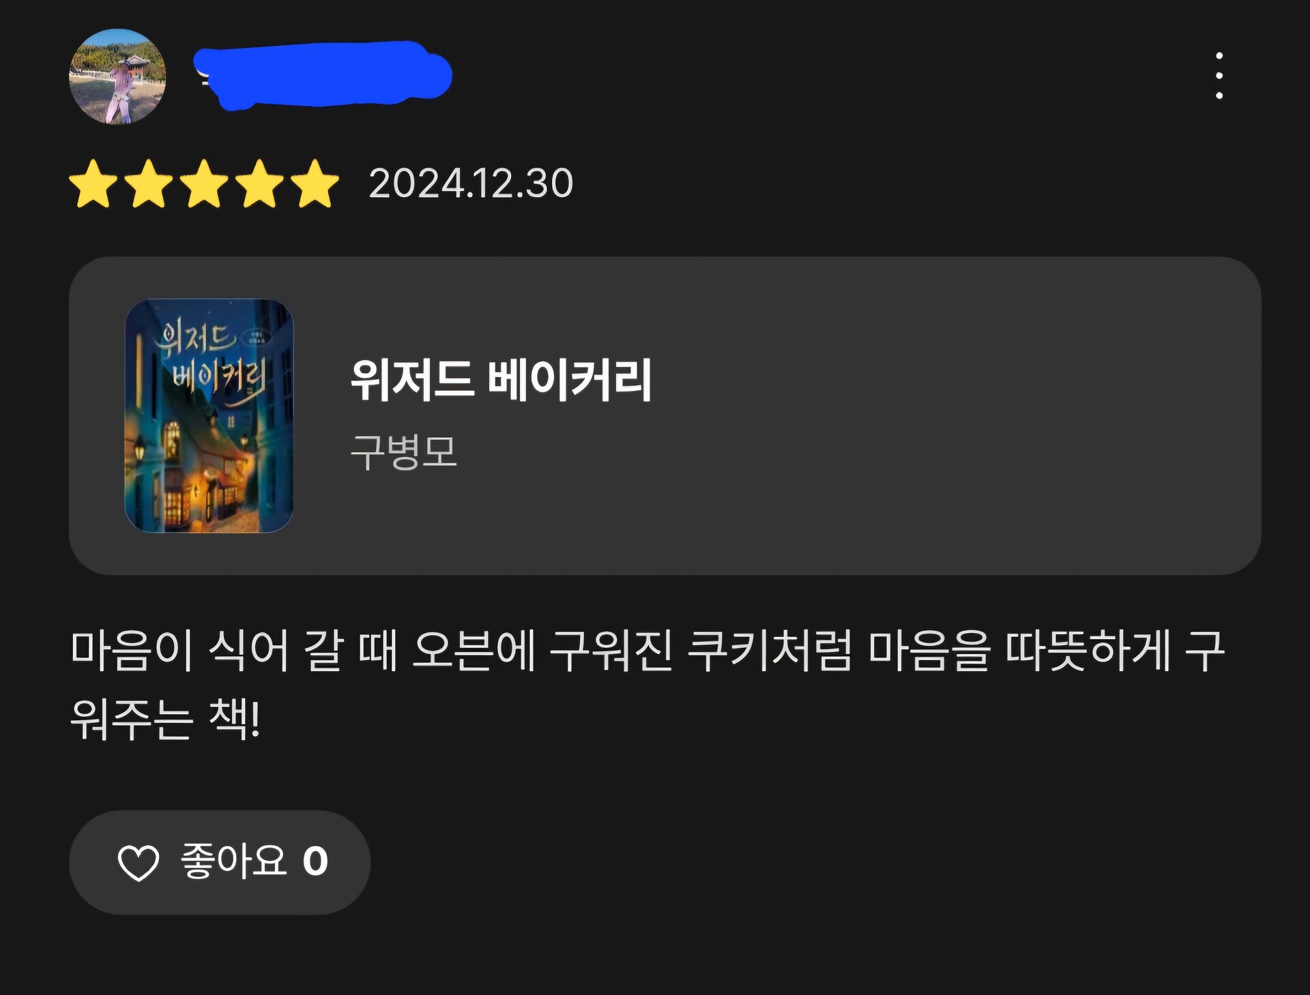Tap the review line starting 마음이 식어
This screenshot has width=1310, height=995.
(x=647, y=651)
